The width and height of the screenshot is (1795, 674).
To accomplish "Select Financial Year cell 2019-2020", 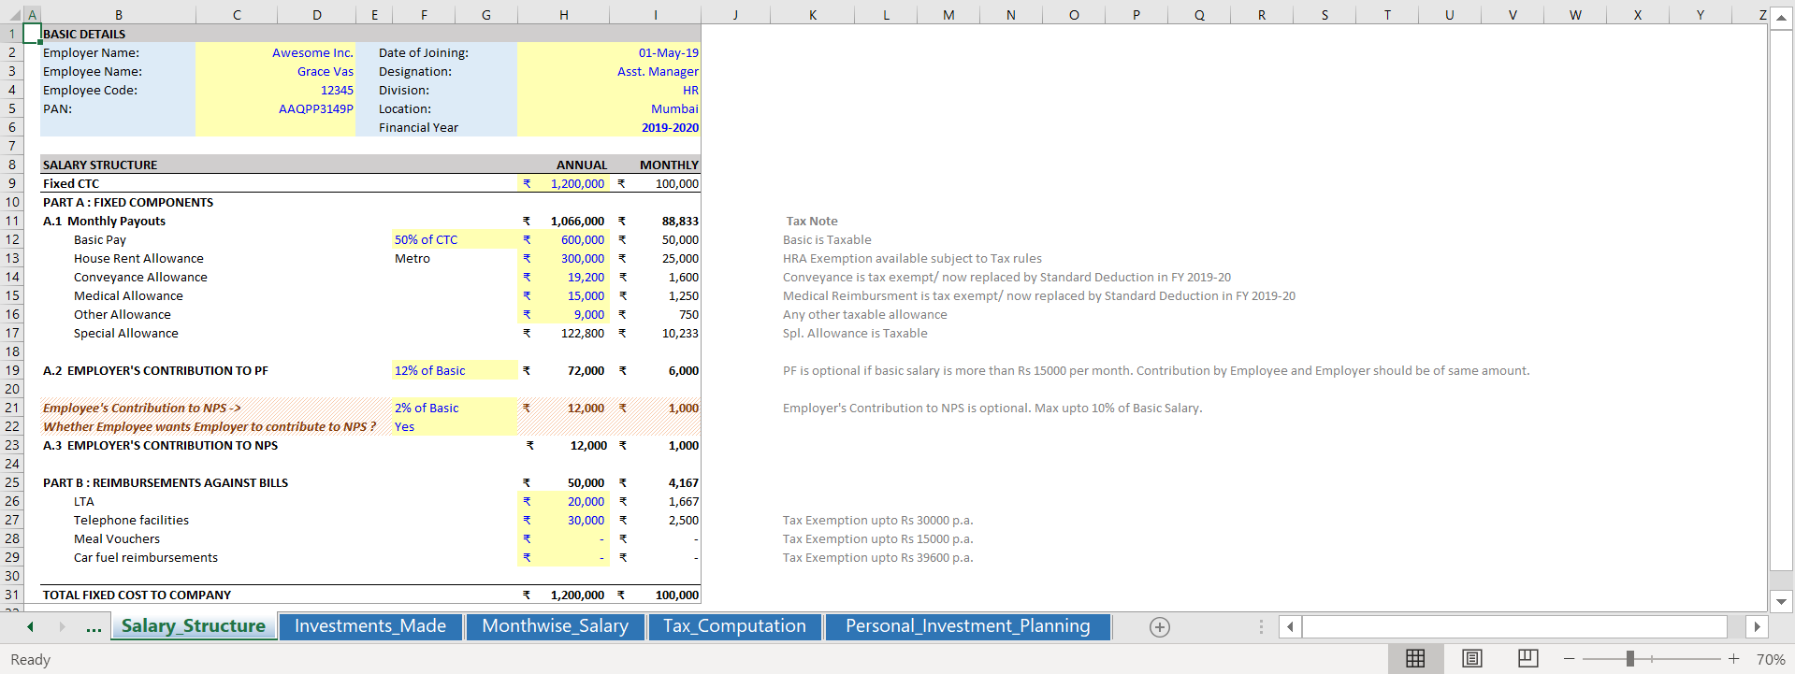I will pyautogui.click(x=670, y=128).
